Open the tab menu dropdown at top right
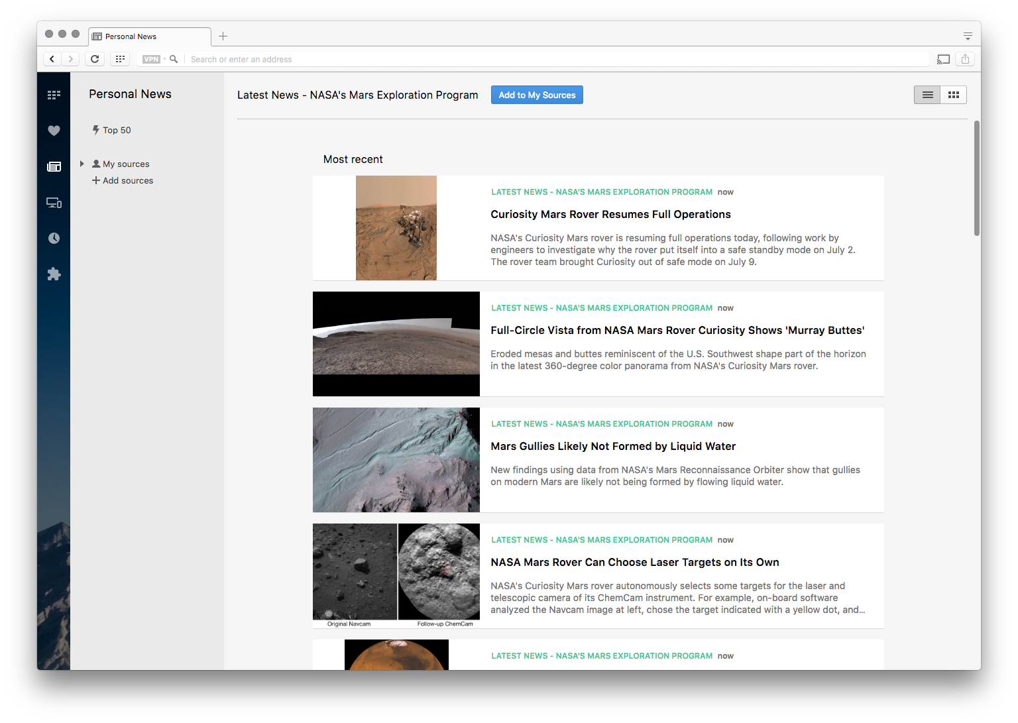 [968, 36]
